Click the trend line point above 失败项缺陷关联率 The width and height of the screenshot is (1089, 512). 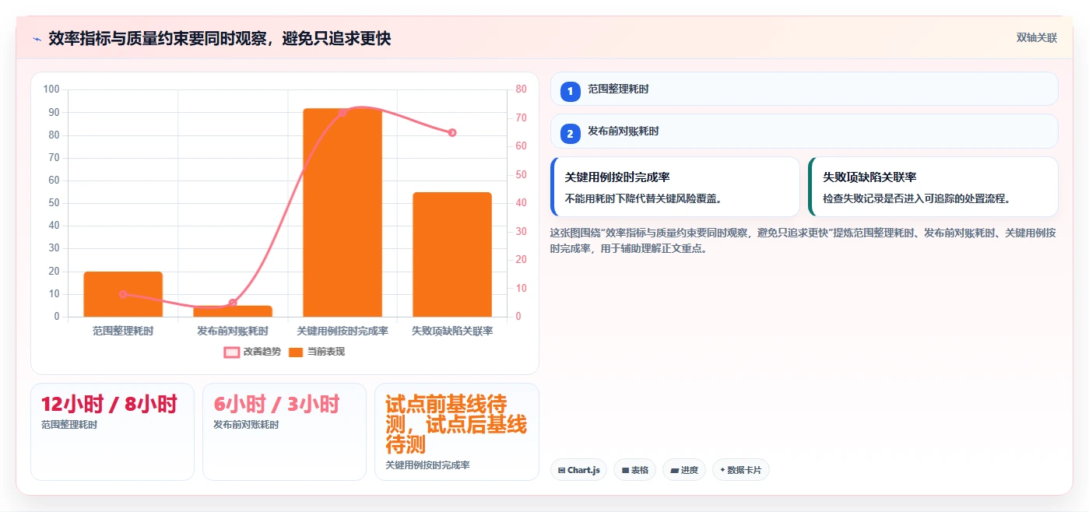(x=452, y=132)
